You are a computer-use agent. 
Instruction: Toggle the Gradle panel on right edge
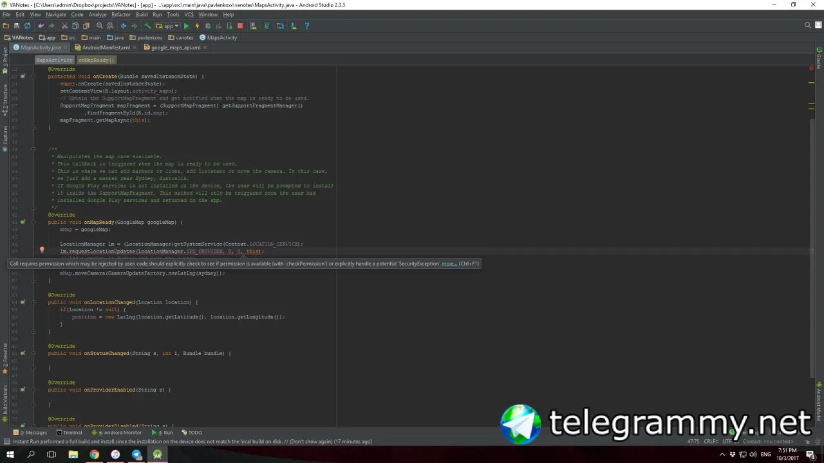[x=819, y=58]
